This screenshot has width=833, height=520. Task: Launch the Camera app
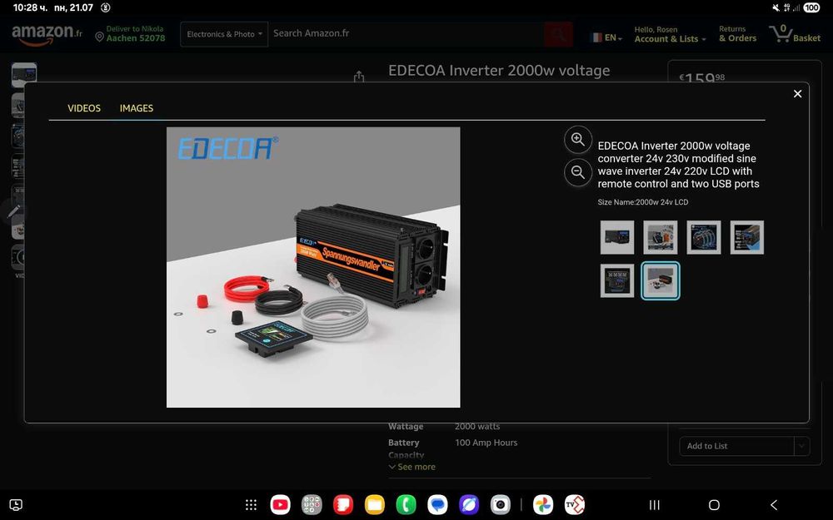pos(501,505)
